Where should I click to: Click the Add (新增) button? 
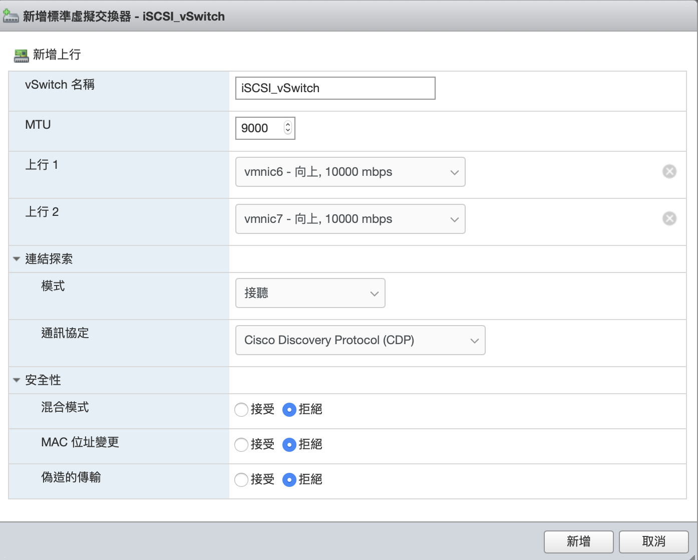[x=578, y=541]
